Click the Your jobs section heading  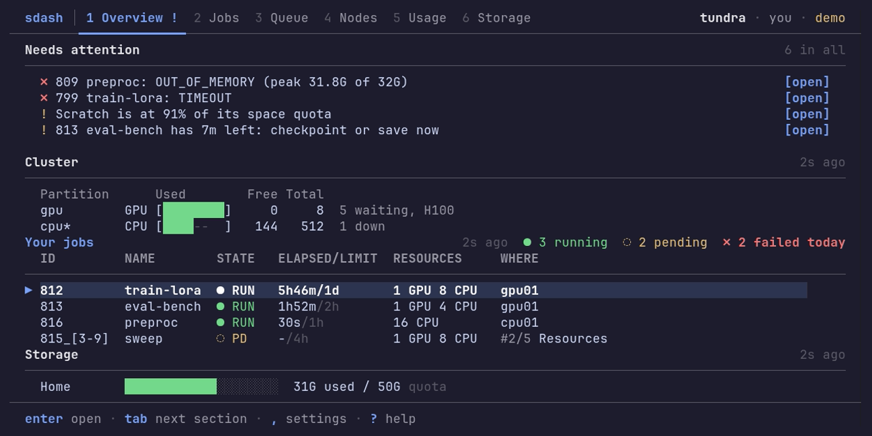59,243
